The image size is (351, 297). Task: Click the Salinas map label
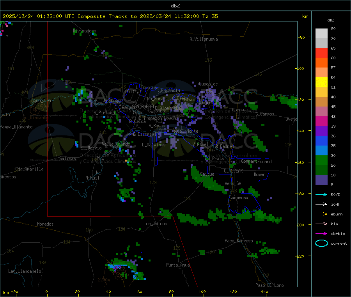[67, 158]
